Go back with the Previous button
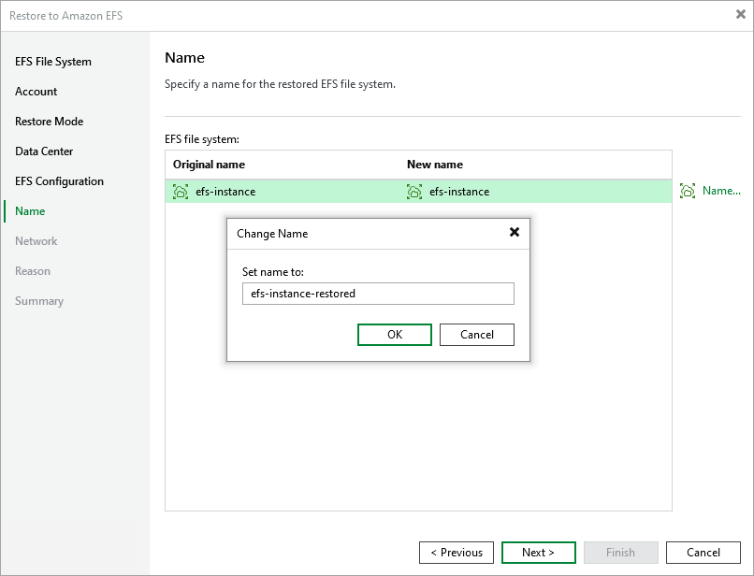The width and height of the screenshot is (754, 576). (457, 552)
